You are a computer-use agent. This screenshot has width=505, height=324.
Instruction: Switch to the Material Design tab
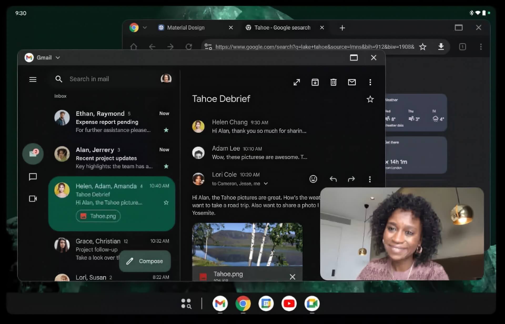pos(186,28)
